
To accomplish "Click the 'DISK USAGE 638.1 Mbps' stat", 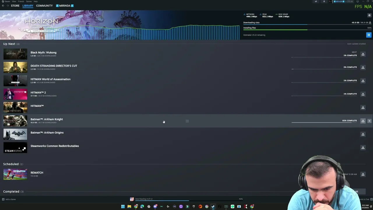I will 283,15.
